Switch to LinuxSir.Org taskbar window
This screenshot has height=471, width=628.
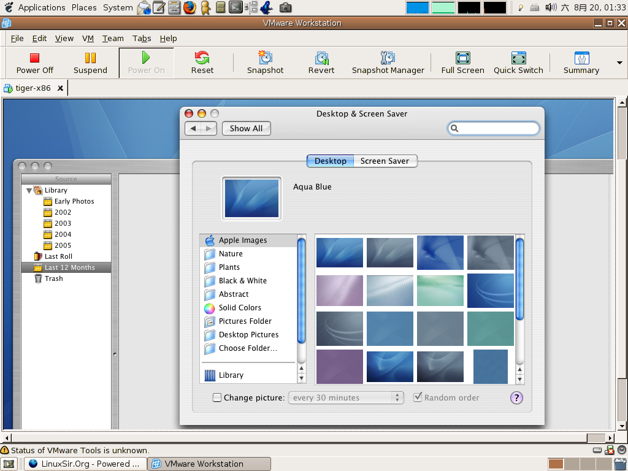[85, 464]
